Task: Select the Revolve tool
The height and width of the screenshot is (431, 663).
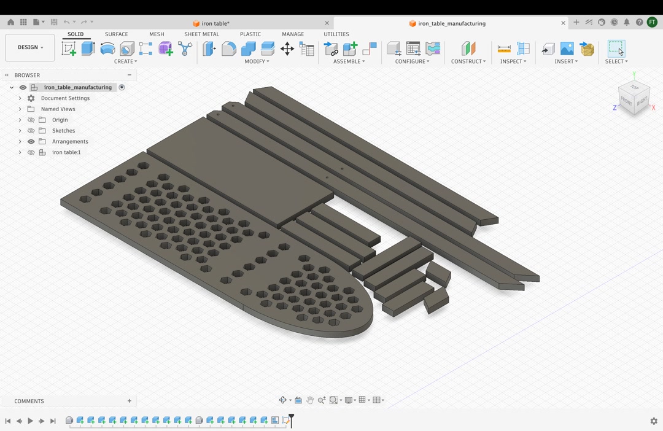Action: [107, 49]
